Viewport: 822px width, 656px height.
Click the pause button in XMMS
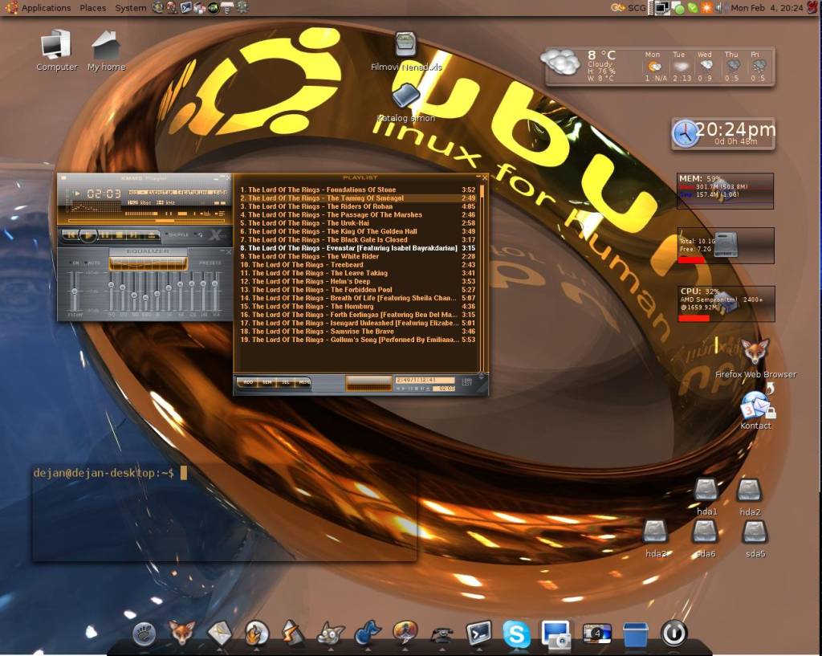(105, 234)
